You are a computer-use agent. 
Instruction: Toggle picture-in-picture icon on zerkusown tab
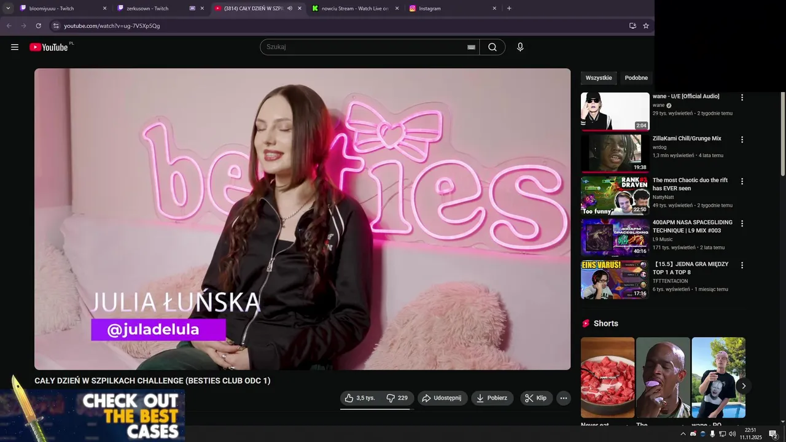coord(192,9)
